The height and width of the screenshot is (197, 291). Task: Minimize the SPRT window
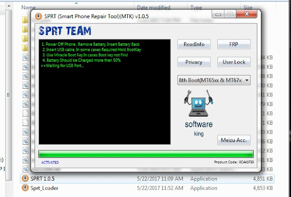(x=218, y=14)
